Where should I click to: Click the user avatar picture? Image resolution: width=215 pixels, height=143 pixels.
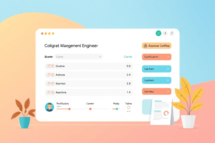click(x=49, y=107)
